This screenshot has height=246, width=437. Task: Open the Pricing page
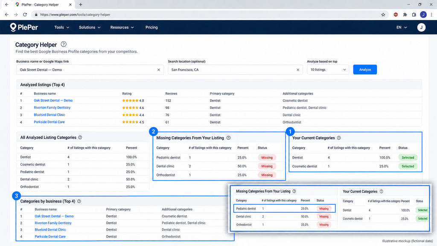[151, 27]
